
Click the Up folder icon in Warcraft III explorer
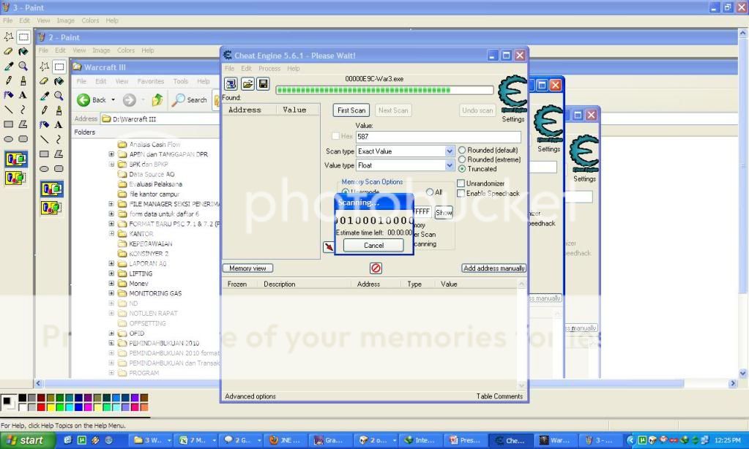[x=157, y=100]
